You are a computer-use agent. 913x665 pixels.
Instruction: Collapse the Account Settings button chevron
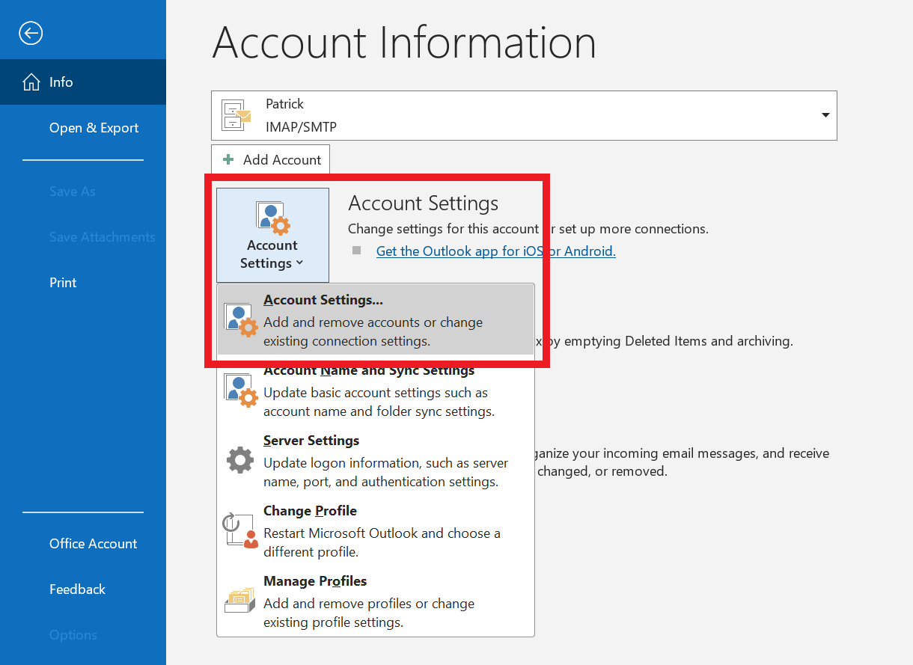(x=299, y=263)
